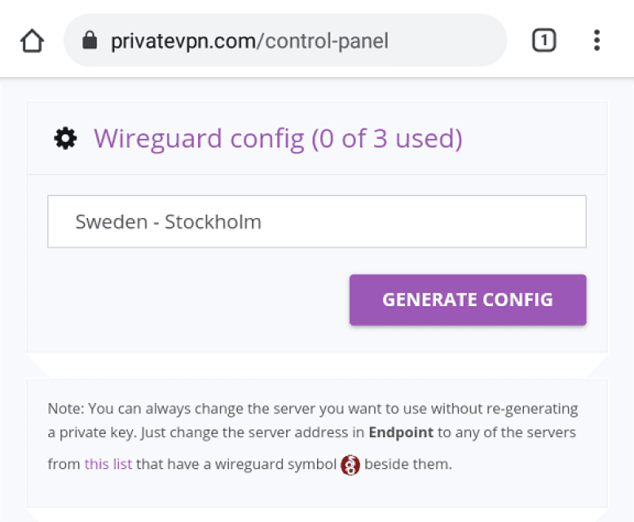The height and width of the screenshot is (522, 634).
Task: Open the three-dot browser menu
Action: (x=597, y=40)
